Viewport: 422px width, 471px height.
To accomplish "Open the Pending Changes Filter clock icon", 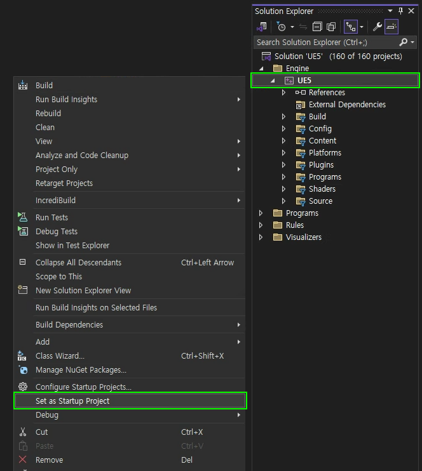I will [x=281, y=27].
